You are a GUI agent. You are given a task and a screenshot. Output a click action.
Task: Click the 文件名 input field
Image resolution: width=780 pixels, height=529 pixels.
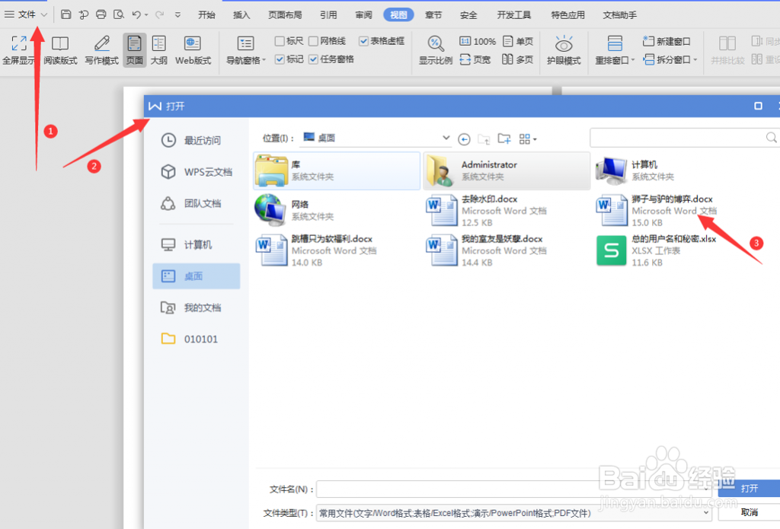[x=514, y=489]
